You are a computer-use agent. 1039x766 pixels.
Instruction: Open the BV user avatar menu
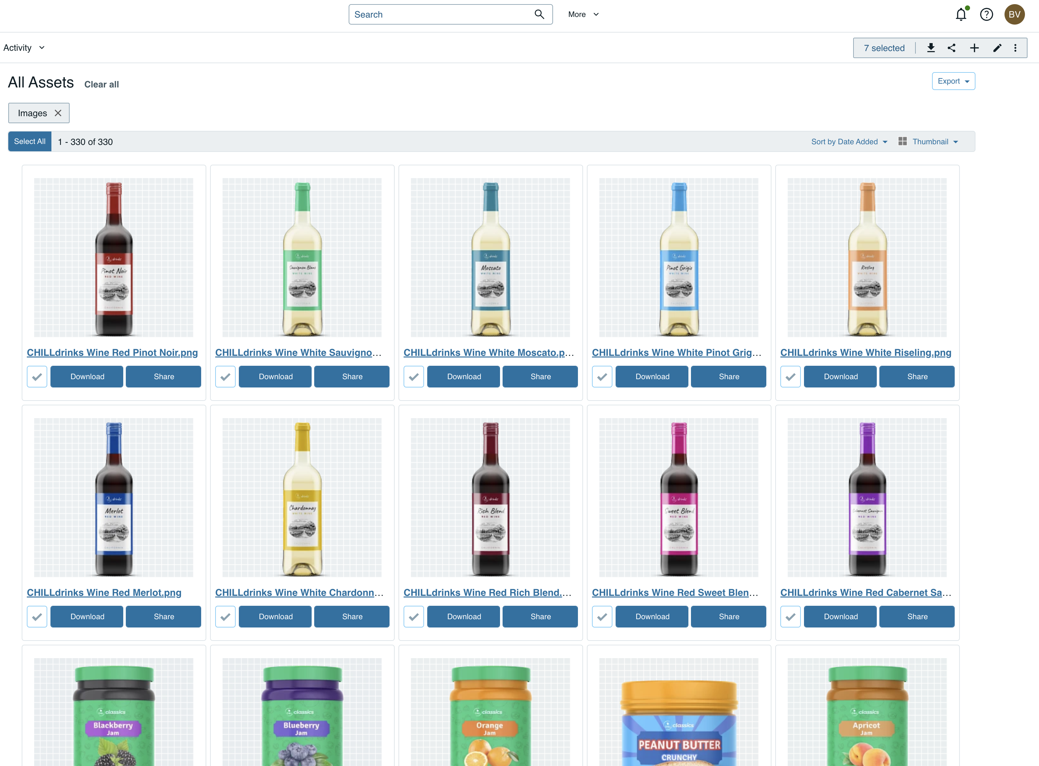coord(1014,14)
